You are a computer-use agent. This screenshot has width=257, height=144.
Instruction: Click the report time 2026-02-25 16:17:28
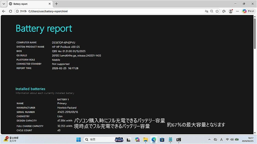click(65, 68)
